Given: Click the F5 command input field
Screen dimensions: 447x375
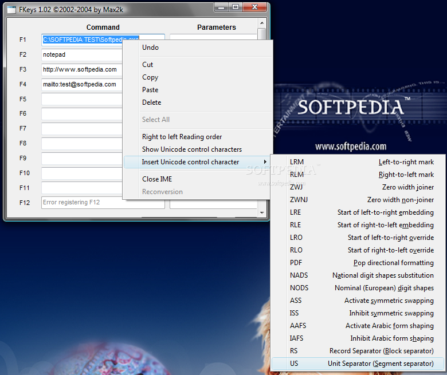Looking at the screenshot, I should tap(82, 99).
